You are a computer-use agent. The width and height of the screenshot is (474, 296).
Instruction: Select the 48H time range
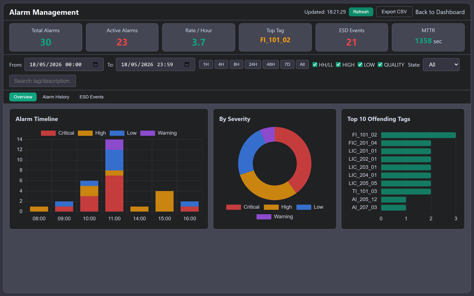[271, 64]
